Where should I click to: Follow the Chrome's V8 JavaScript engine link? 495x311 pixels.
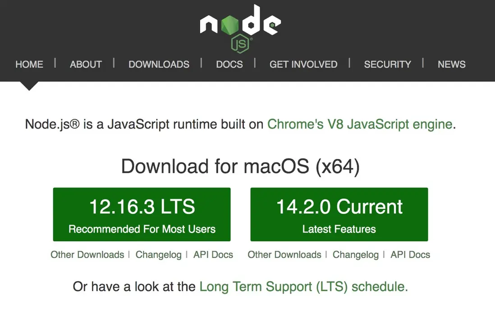[359, 124]
